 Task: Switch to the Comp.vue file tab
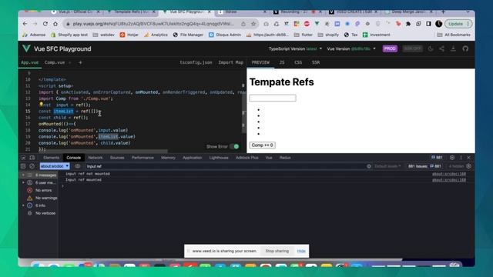click(55, 62)
